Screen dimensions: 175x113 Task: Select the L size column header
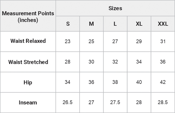coord(115,24)
